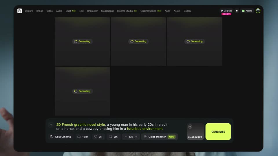Click the Generate button

tap(218, 132)
